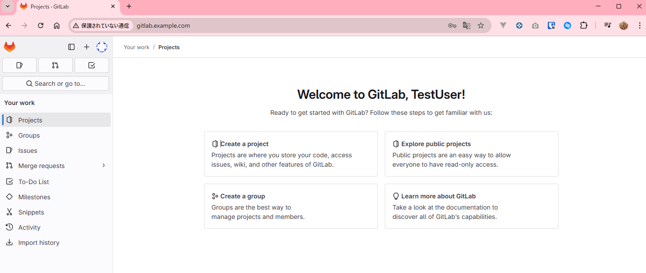Click the browser back arrow

pos(8,25)
